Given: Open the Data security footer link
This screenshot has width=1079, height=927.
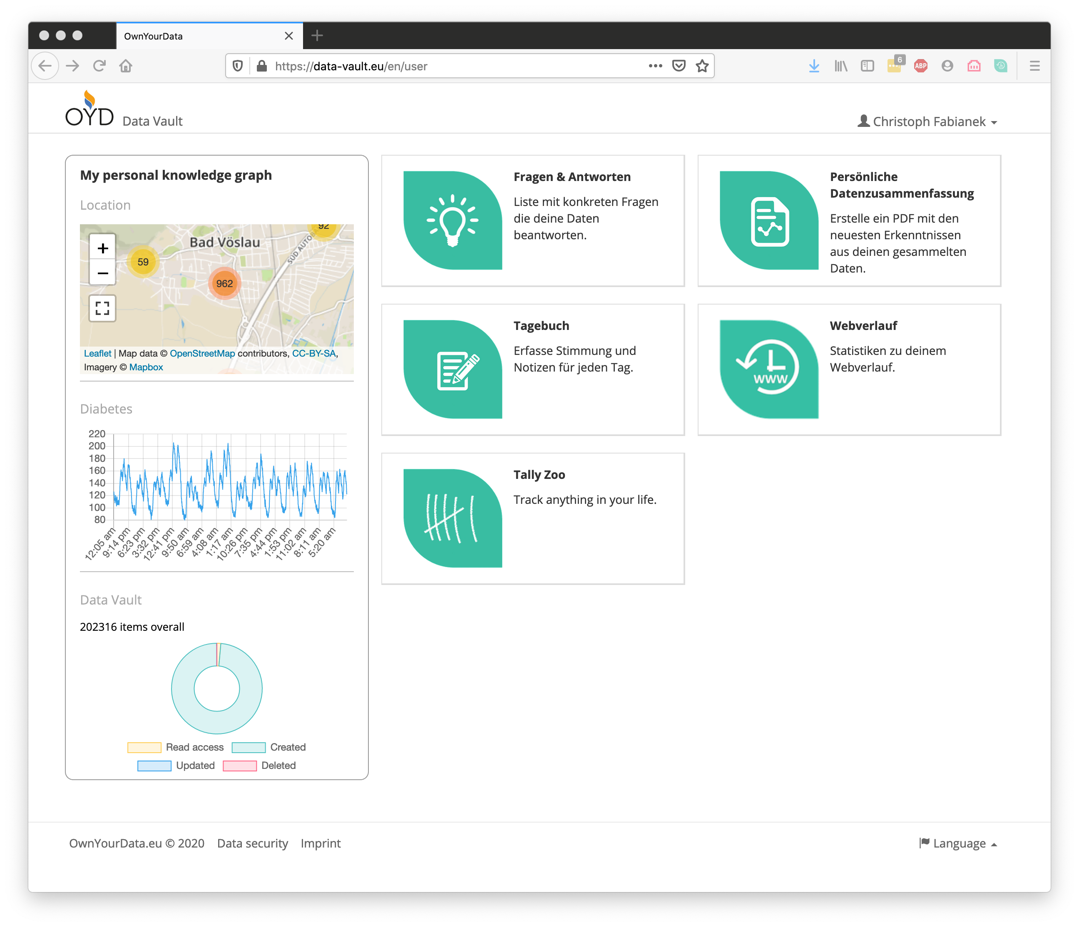Looking at the screenshot, I should 252,843.
